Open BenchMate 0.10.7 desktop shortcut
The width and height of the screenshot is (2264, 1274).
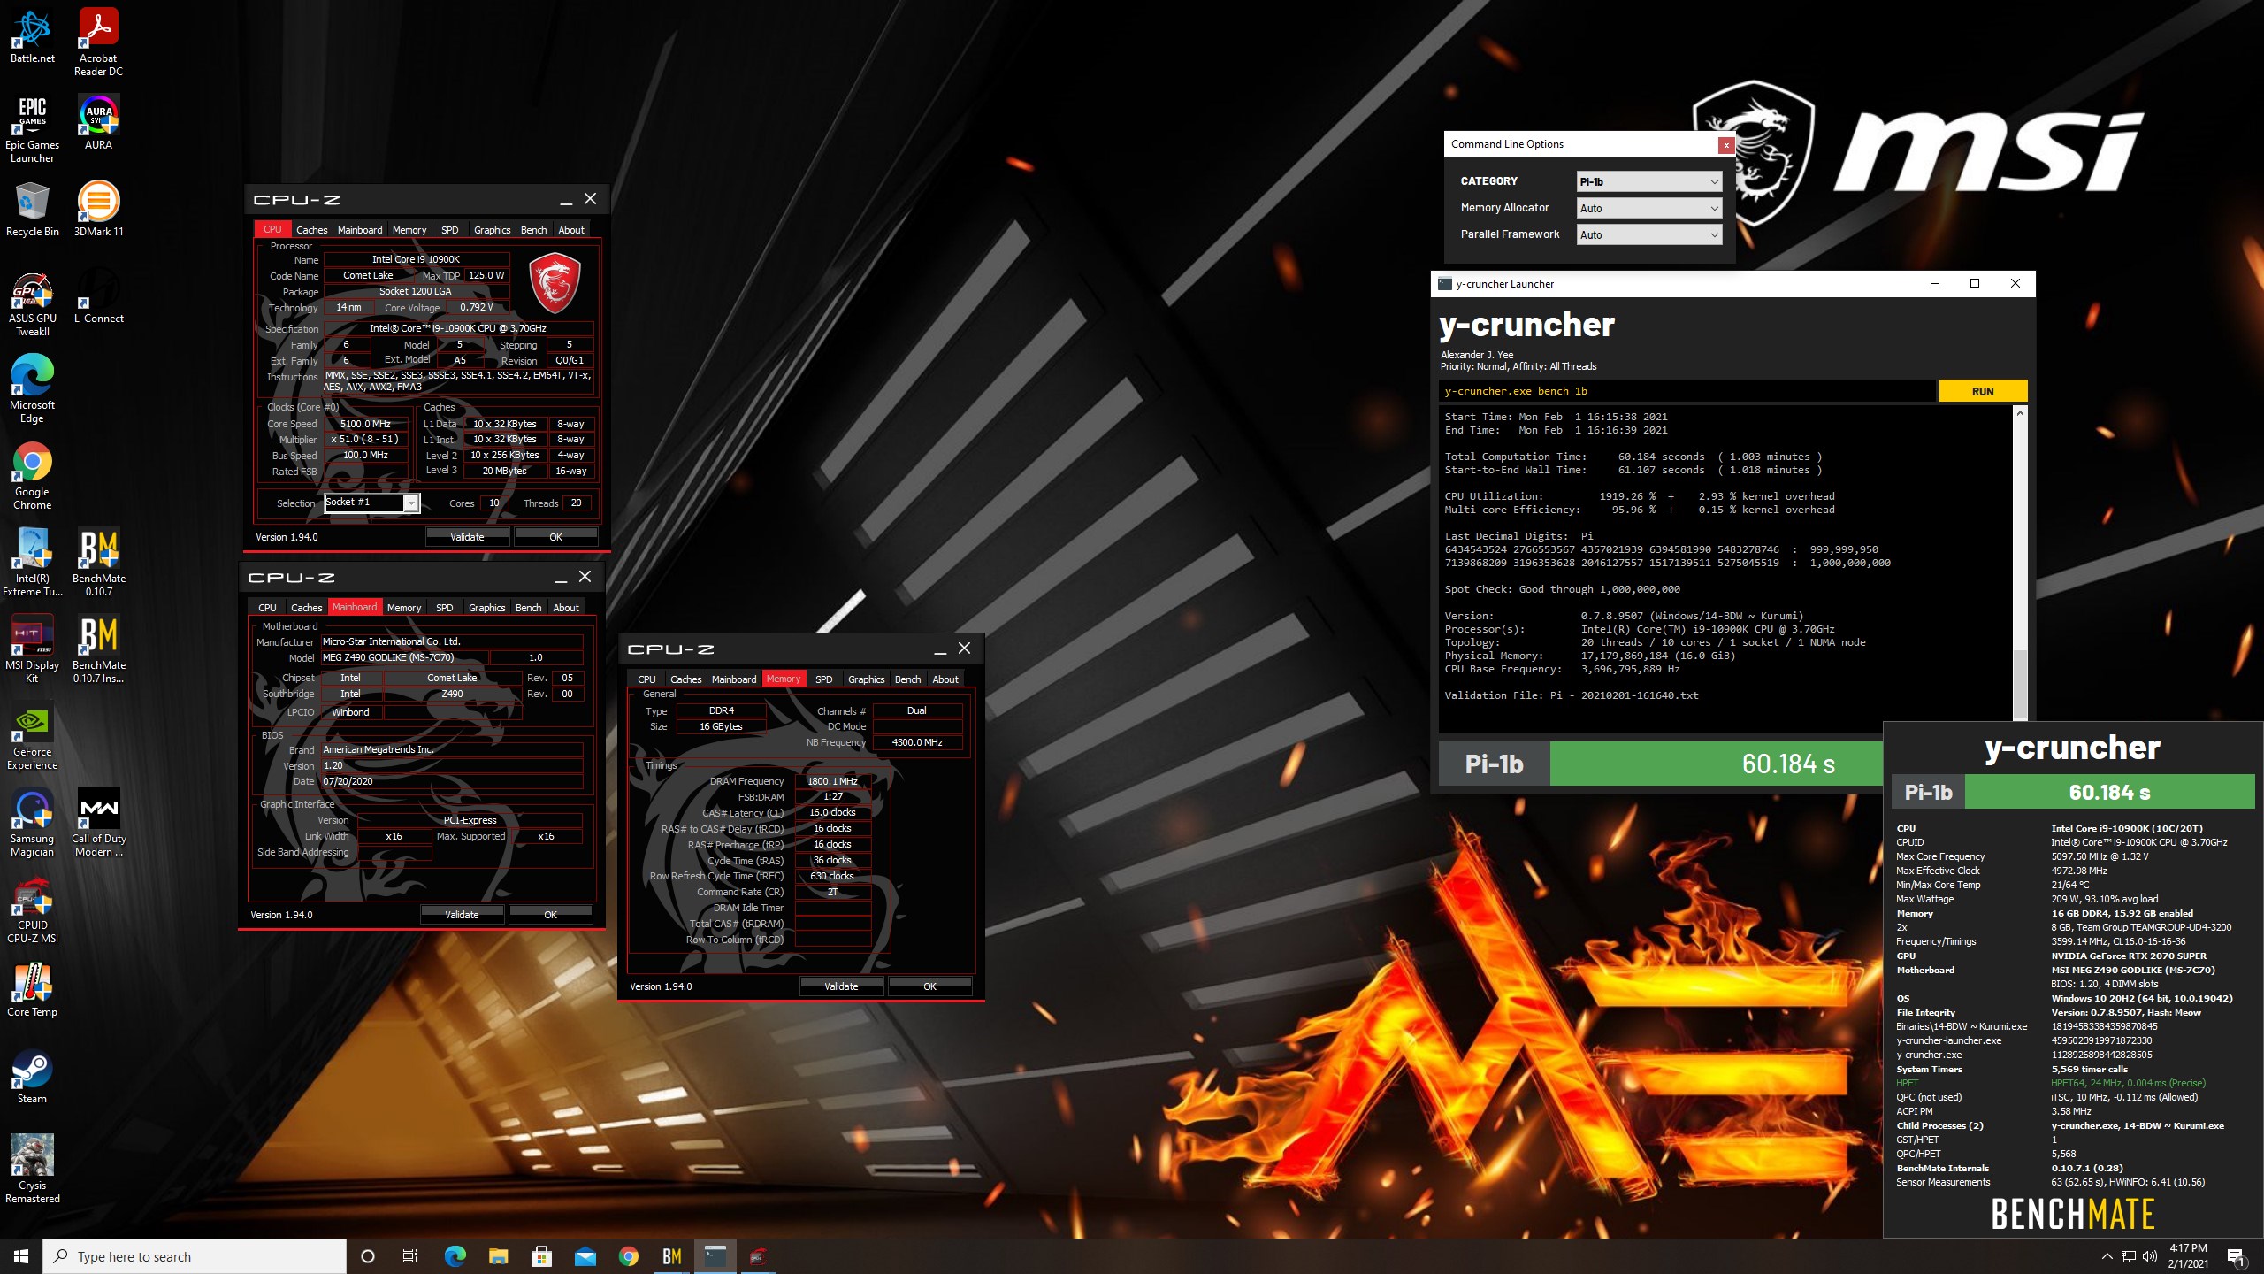[98, 563]
